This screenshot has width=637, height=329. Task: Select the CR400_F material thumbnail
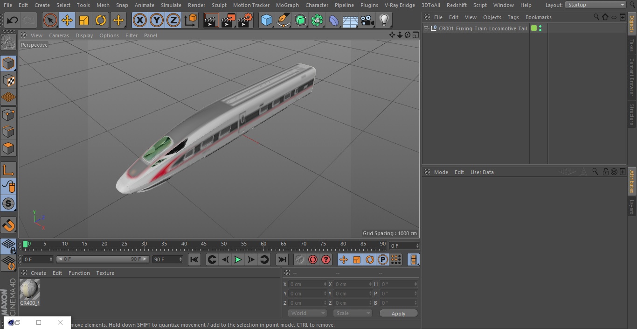point(30,292)
